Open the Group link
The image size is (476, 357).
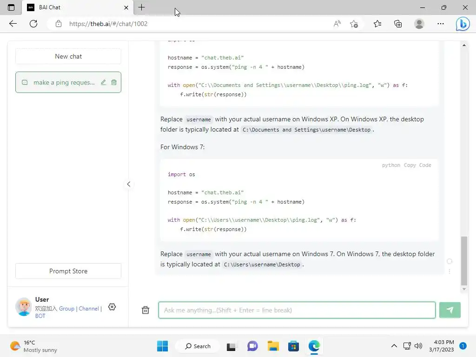point(66,309)
